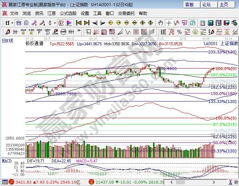The height and width of the screenshot is (186, 239).
Task: Expand the candlestick style dropdown arrow
Action: tap(55, 23)
